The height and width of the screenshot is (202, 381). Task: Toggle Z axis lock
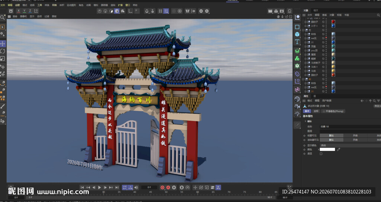pyautogui.click(x=30, y=11)
